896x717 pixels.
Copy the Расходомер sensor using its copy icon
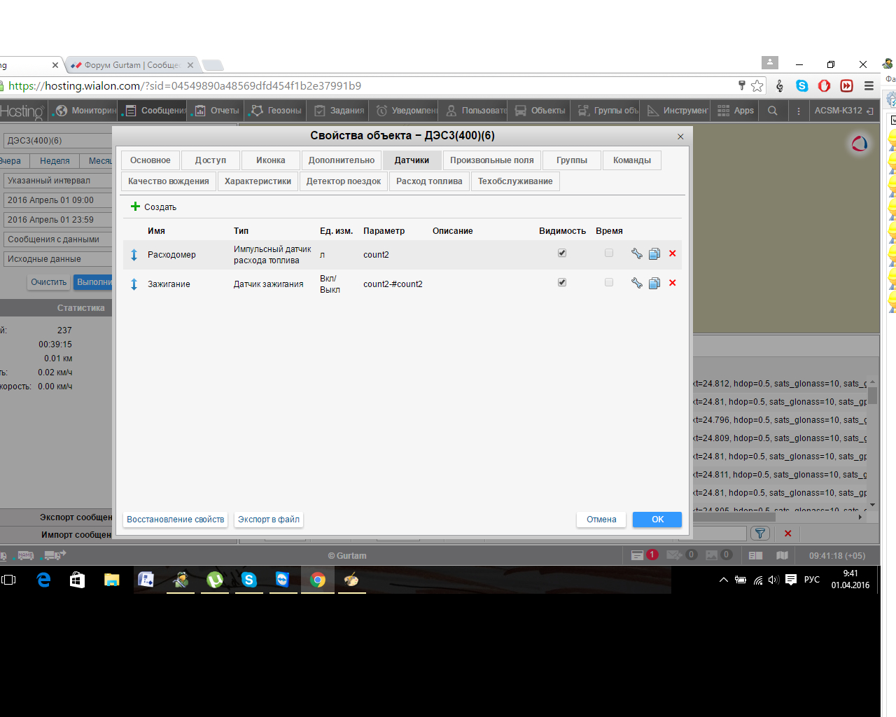pyautogui.click(x=654, y=253)
